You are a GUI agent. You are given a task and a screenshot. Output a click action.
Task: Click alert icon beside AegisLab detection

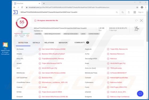[108, 49]
